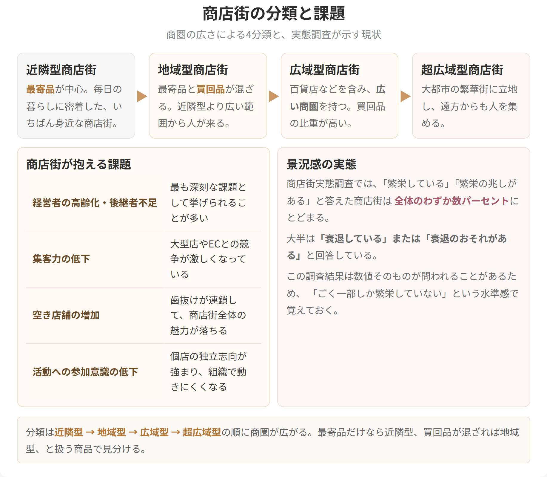Click the highlighted phrase 全体のわずか数パーセント
547x477 pixels.
click(452, 201)
